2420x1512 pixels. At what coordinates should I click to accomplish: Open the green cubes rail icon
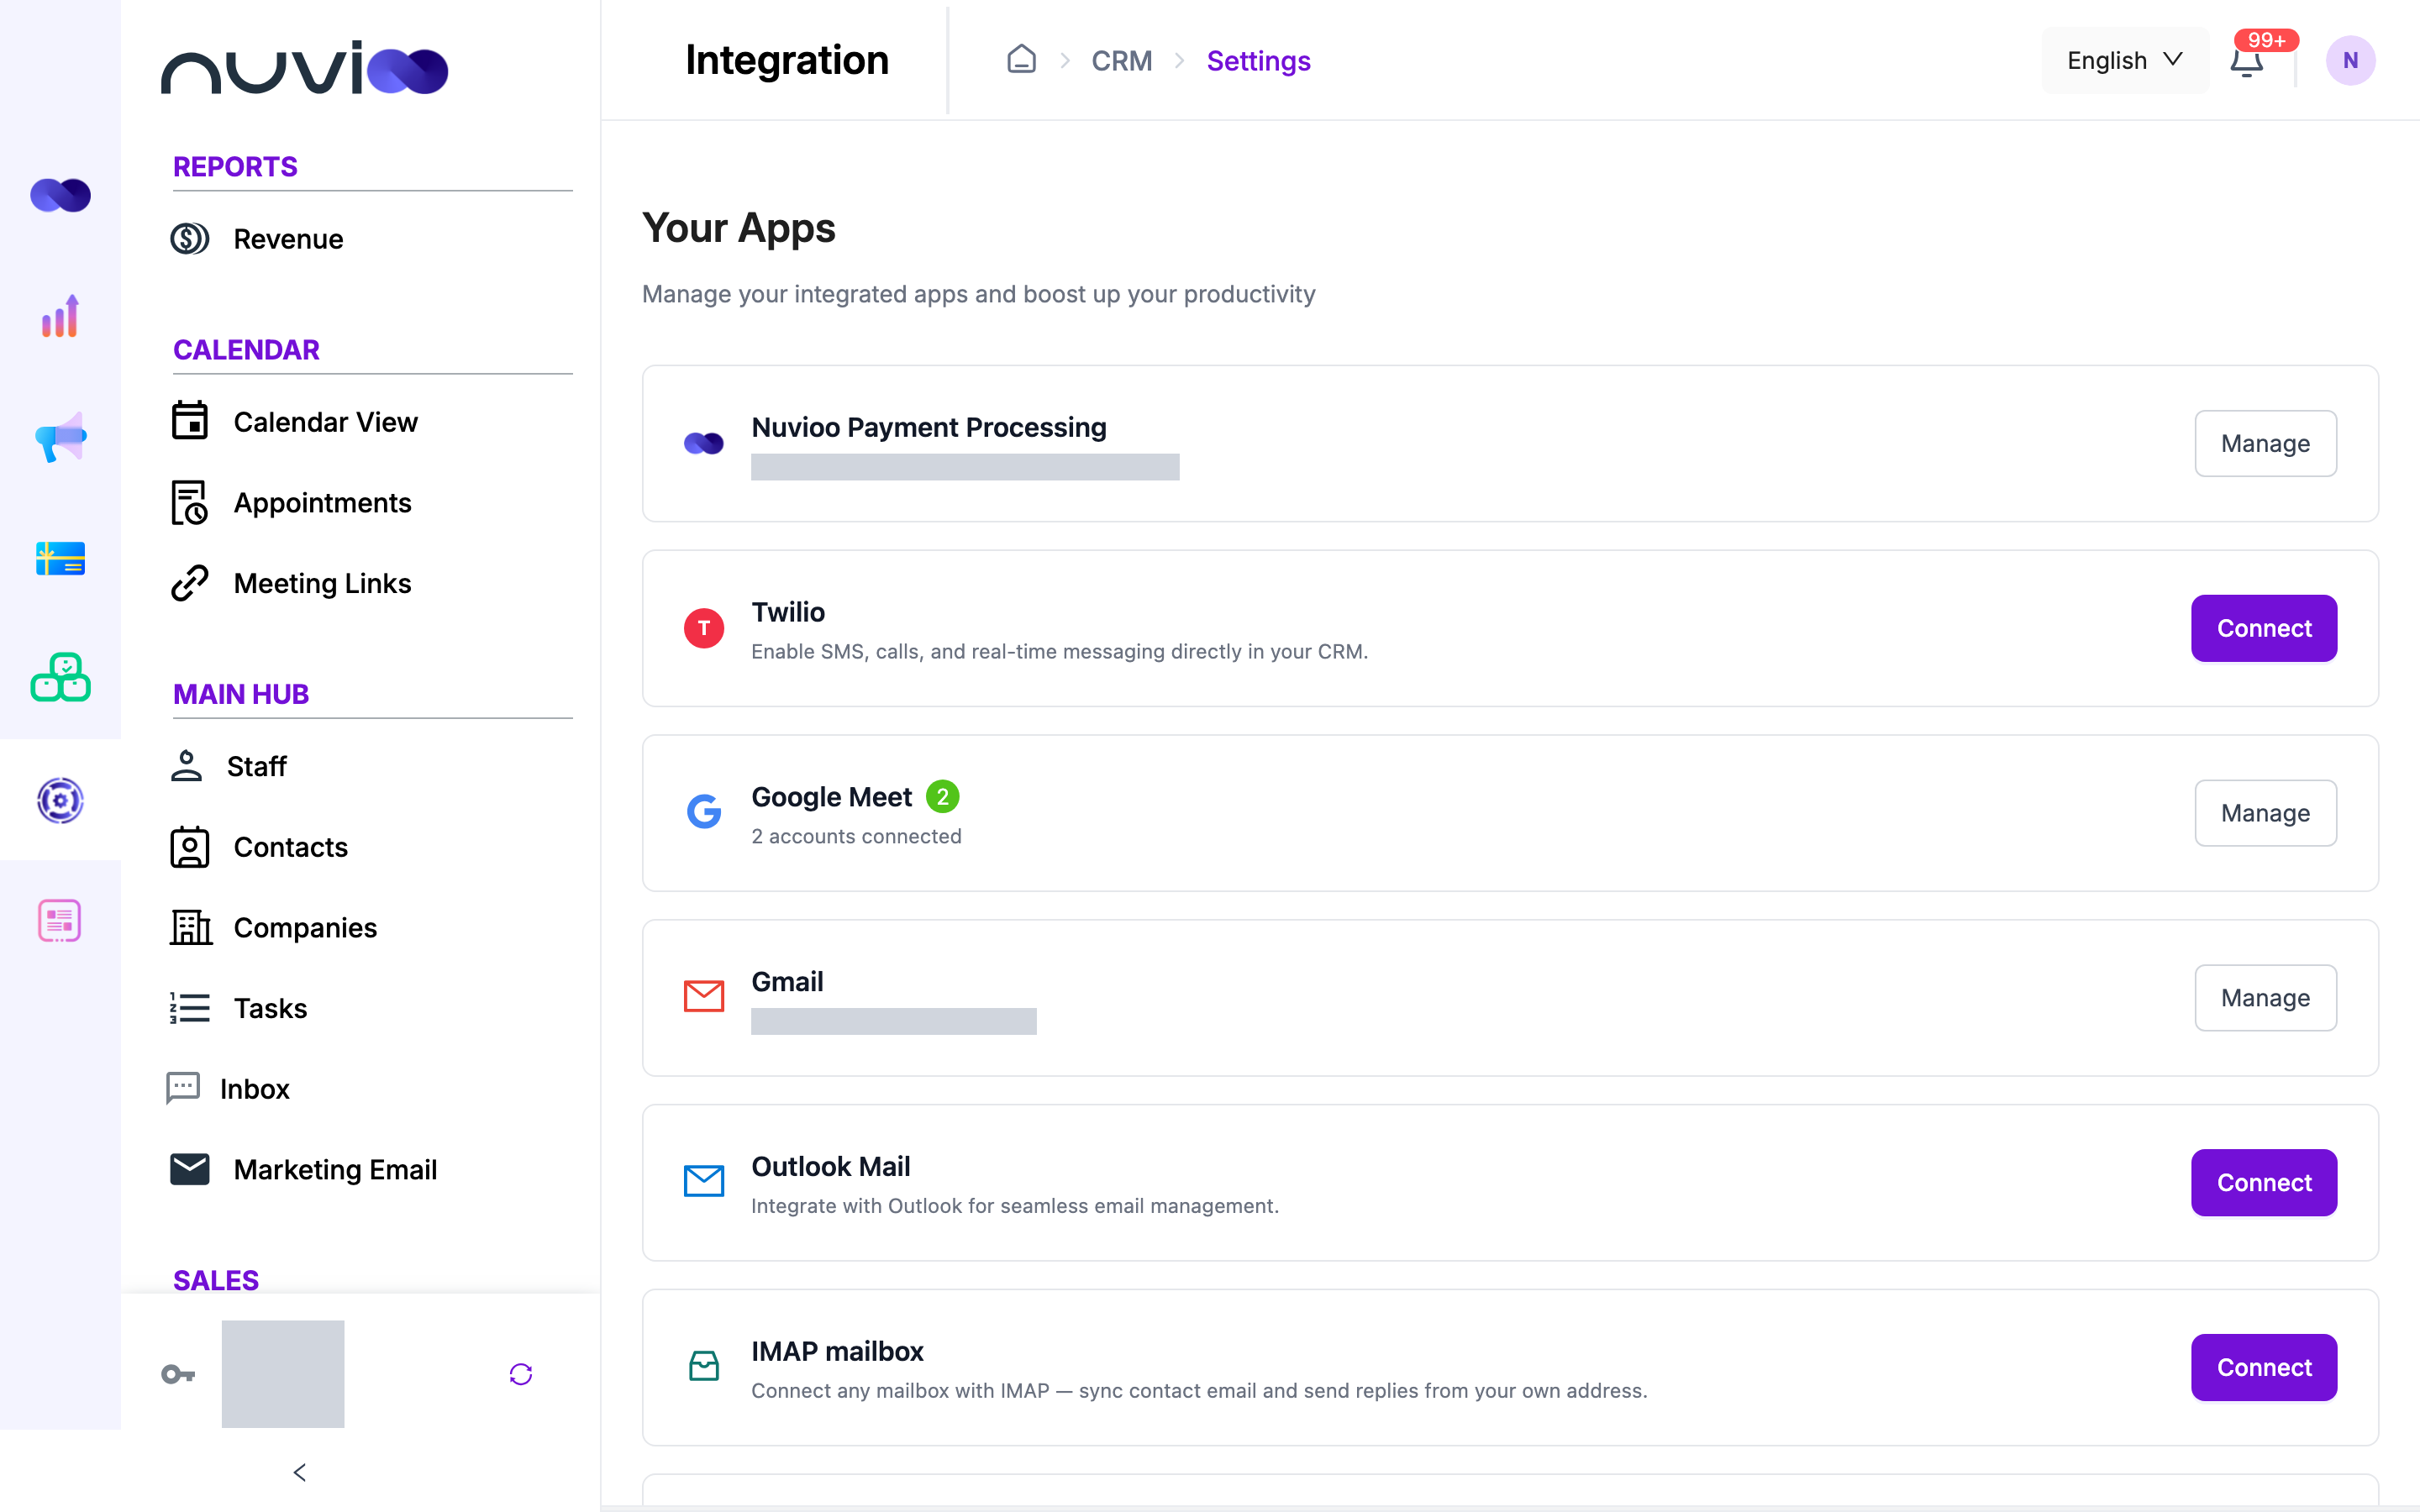pos(60,678)
